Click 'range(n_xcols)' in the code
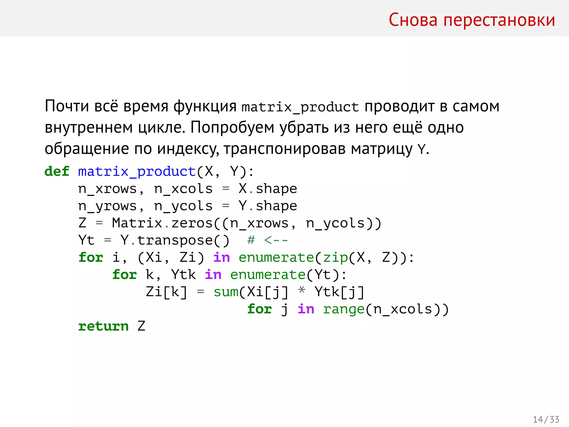Viewport: 569px width, 427px height. click(x=386, y=309)
